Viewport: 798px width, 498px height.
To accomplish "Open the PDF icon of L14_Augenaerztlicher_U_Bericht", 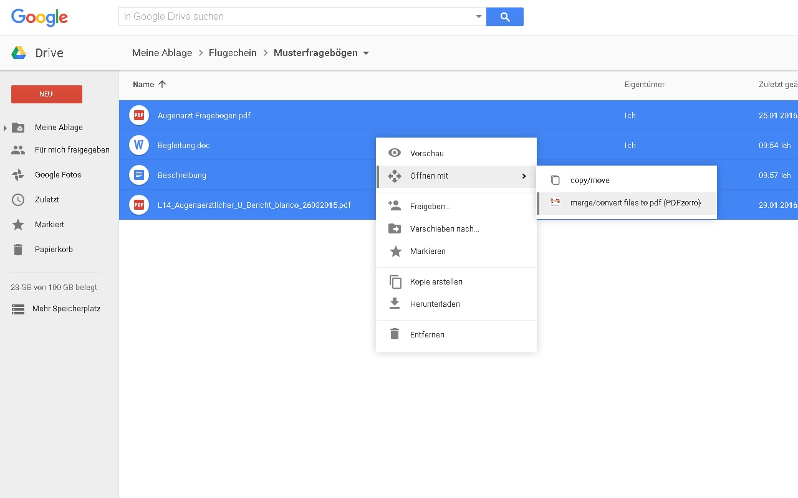I will pyautogui.click(x=138, y=205).
